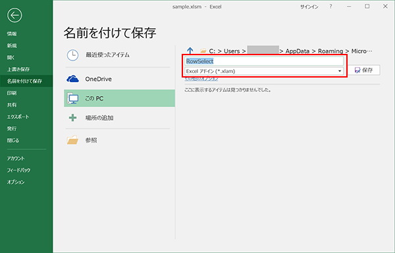This screenshot has width=395, height=253.
Task: Open the 共有 menu item
Action: [x=12, y=104]
